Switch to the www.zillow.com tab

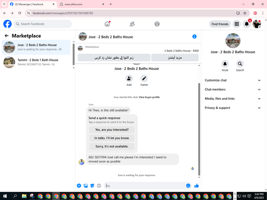(x=82, y=4)
